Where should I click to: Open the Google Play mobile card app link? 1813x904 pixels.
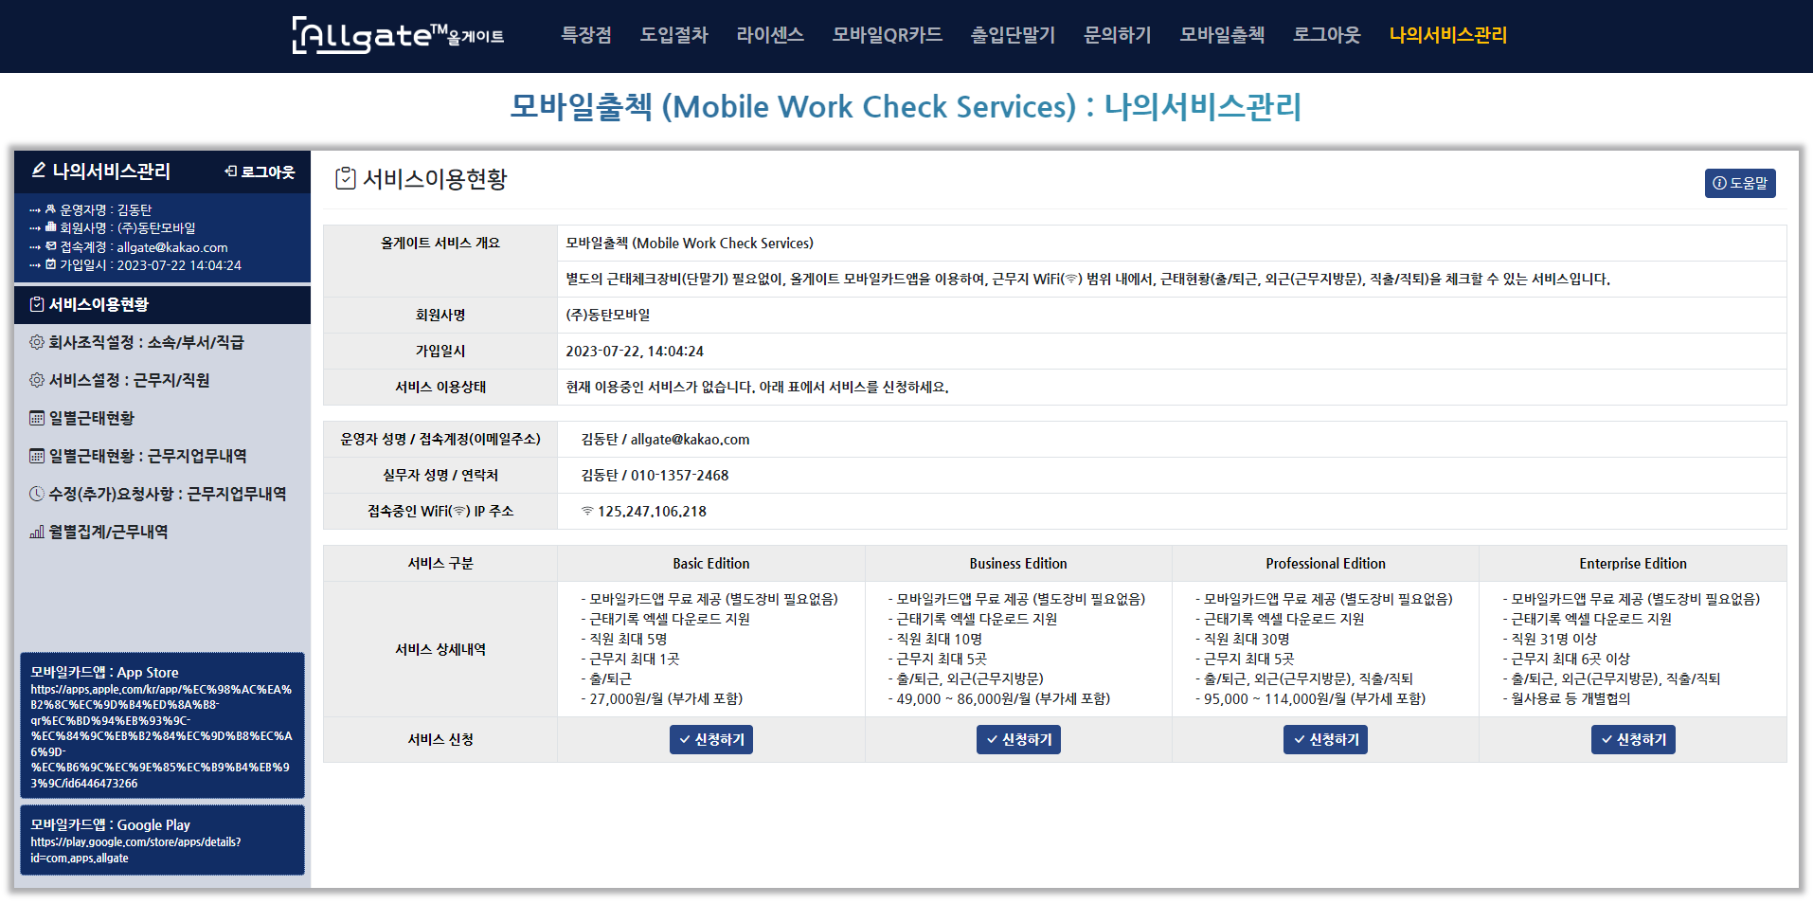(162, 841)
